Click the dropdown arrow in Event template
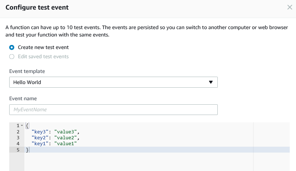 [x=211, y=82]
